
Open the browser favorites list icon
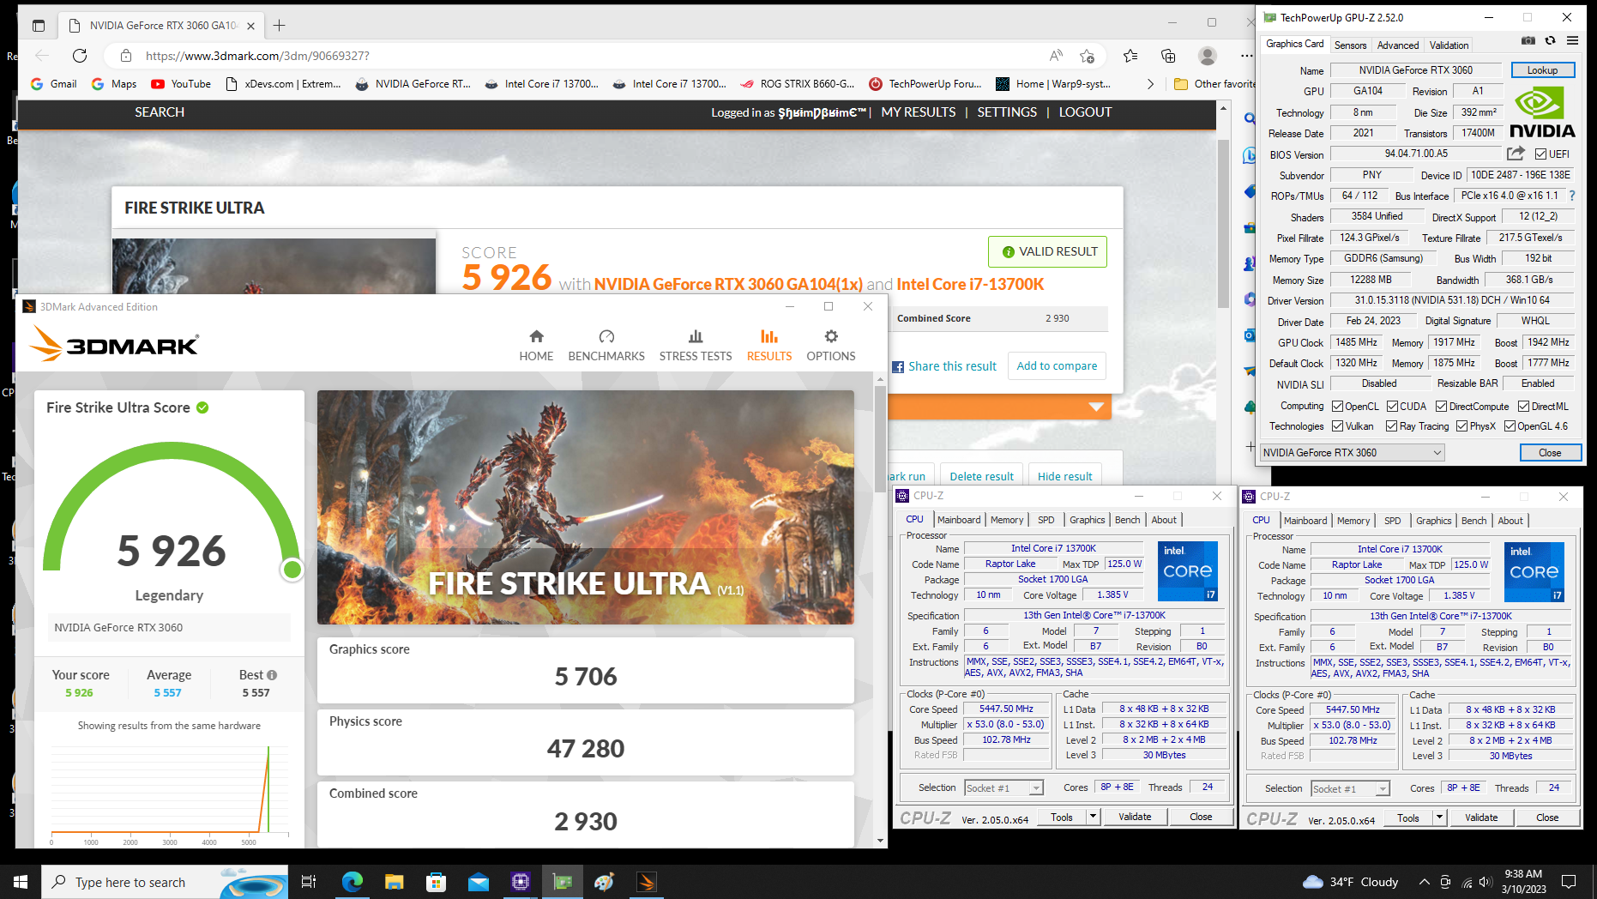click(x=1130, y=56)
